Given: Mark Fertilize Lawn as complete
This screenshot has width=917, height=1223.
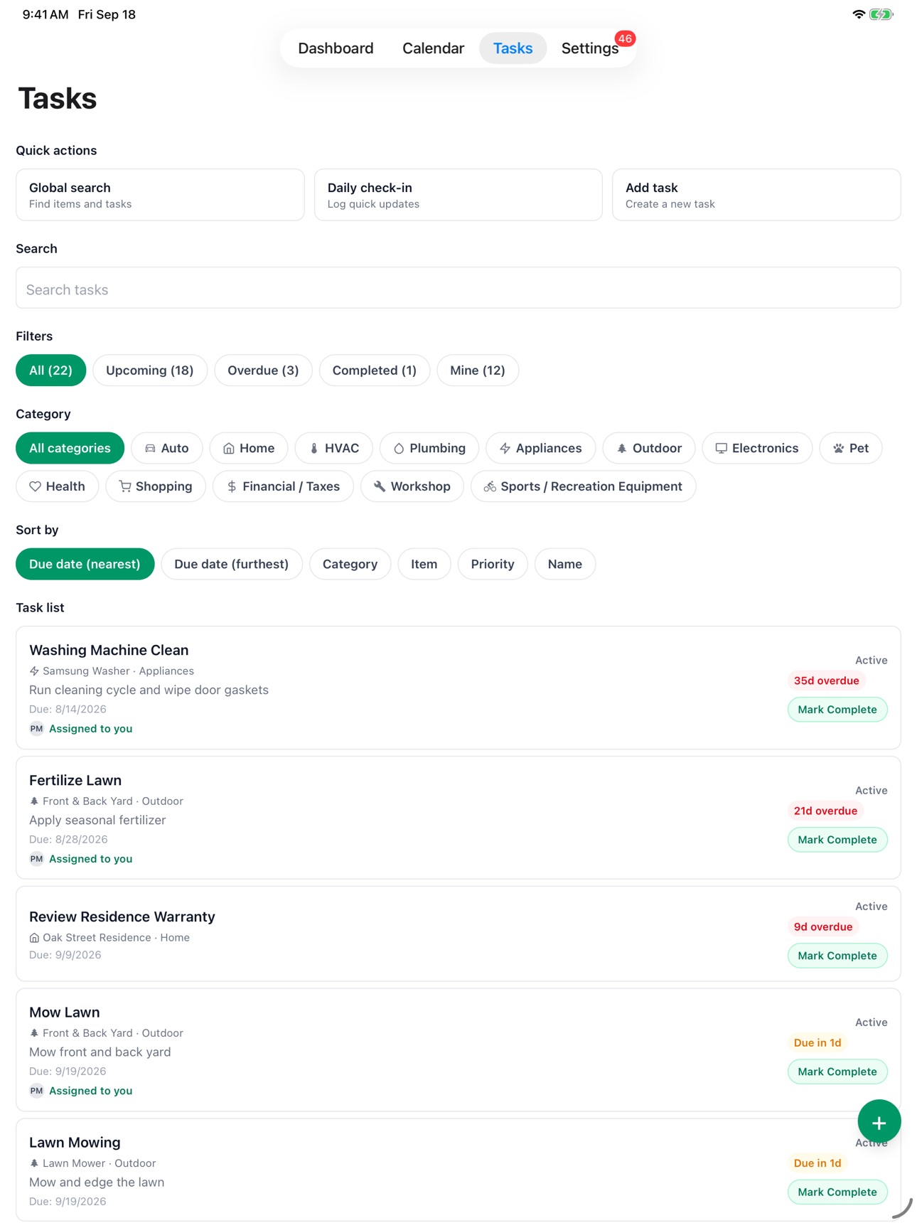Looking at the screenshot, I should [837, 840].
